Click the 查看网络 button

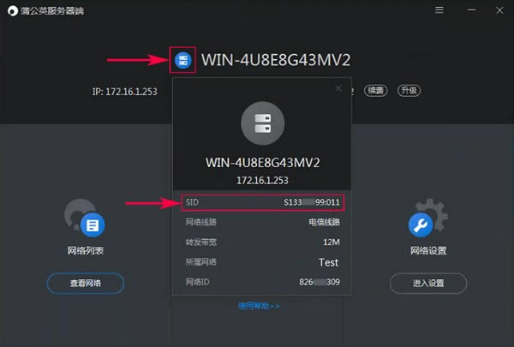(86, 283)
